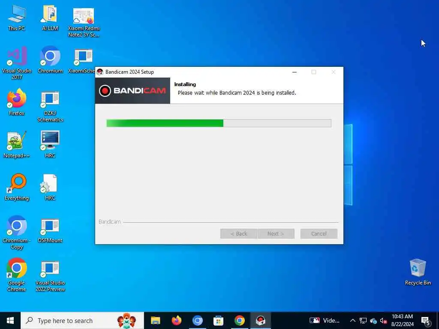
Task: Open the network status tray icon
Action: 363,320
